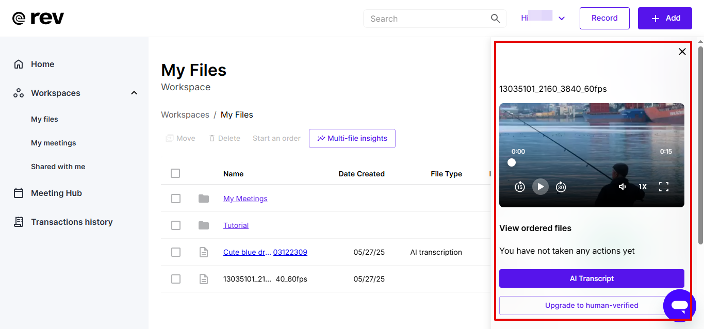704x329 pixels.
Task: Rewind video 15 seconds
Action: 519,187
